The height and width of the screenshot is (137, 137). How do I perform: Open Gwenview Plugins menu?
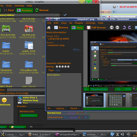79,23
